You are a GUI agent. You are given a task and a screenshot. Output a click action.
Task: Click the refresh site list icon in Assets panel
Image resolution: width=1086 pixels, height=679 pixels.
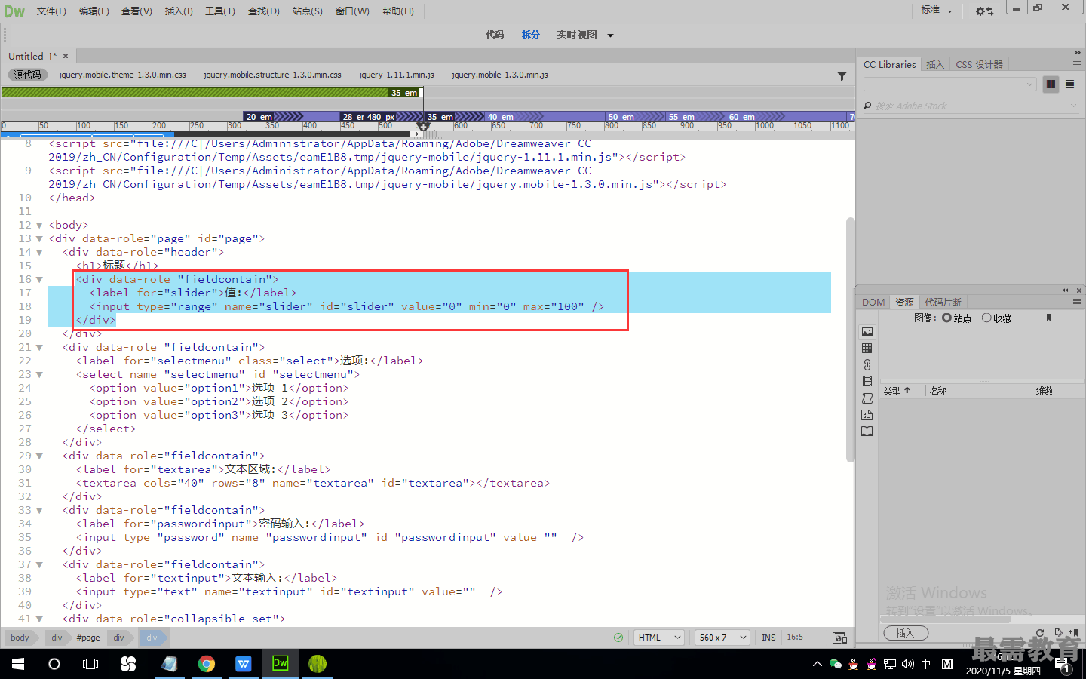(x=1040, y=632)
